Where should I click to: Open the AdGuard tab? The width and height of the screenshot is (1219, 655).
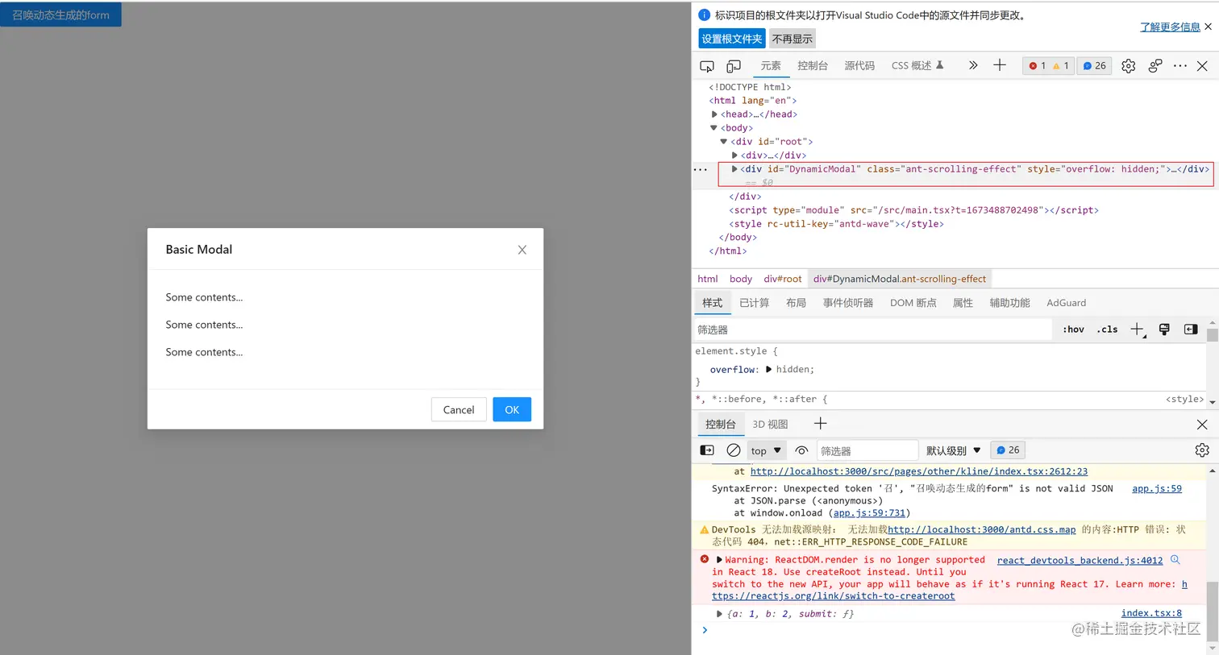(1066, 303)
